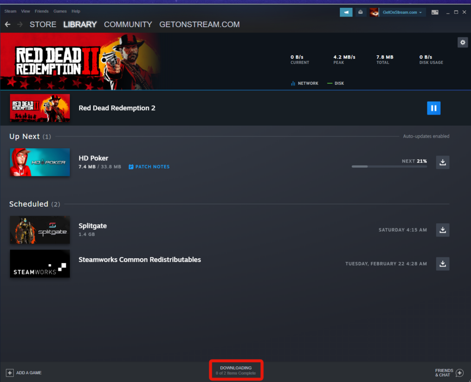The height and width of the screenshot is (382, 471).
Task: Open HD Poker PATCH NOTES
Action: point(149,167)
